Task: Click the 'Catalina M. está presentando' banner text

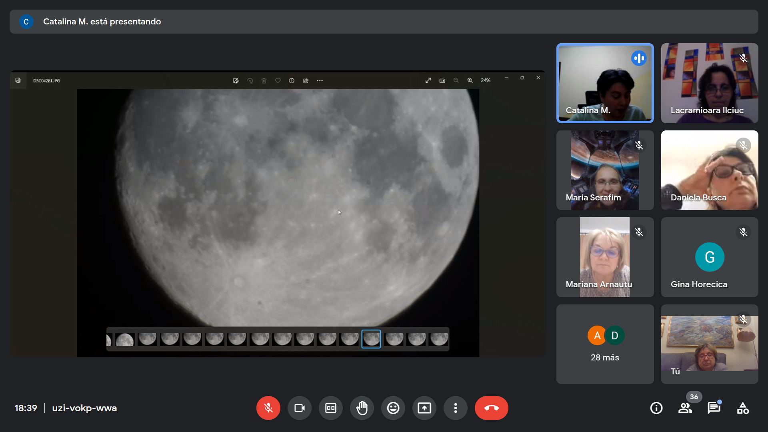Action: tap(102, 22)
